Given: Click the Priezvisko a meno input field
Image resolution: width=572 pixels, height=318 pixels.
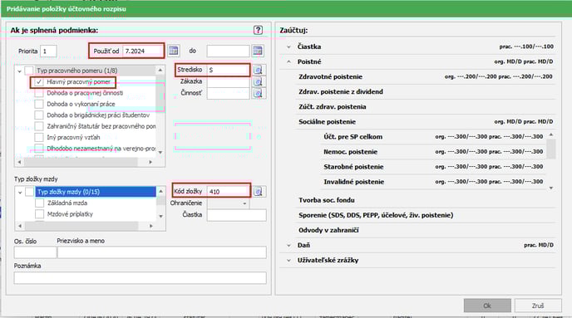Looking at the screenshot, I should click(162, 252).
